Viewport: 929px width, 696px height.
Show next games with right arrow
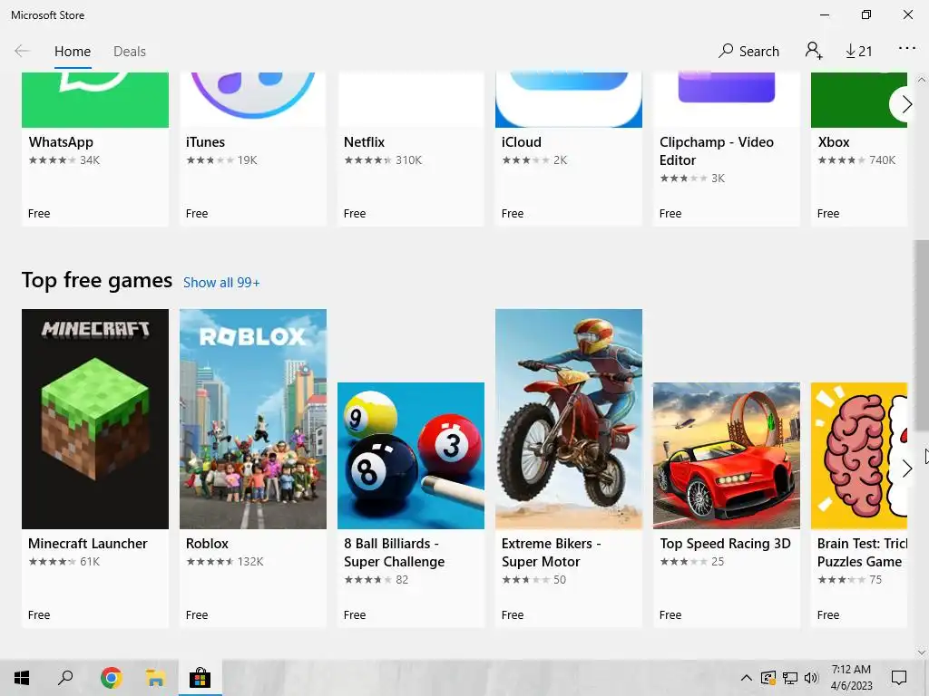tap(905, 469)
